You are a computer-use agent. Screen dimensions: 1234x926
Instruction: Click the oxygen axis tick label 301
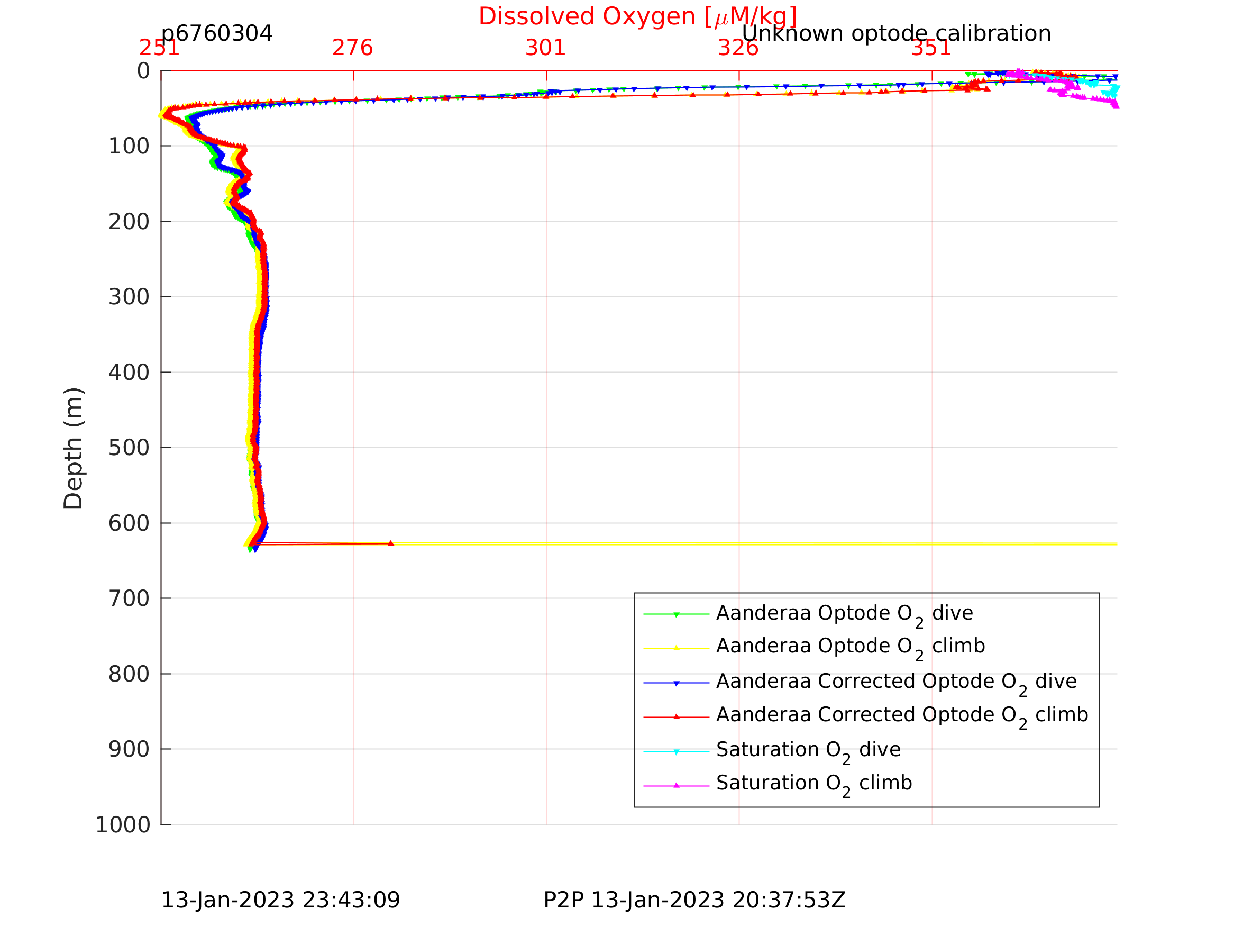point(545,48)
